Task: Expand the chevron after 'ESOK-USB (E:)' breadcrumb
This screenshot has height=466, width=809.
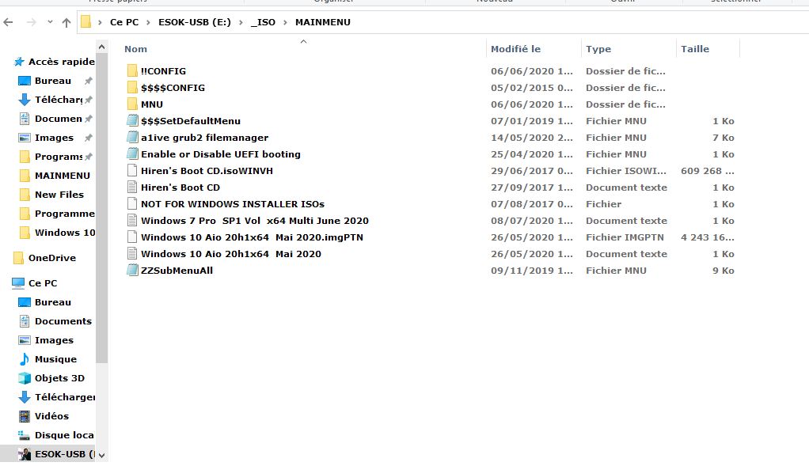Action: coord(241,22)
